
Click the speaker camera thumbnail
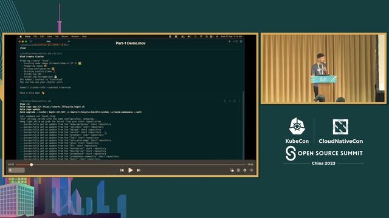323,68
